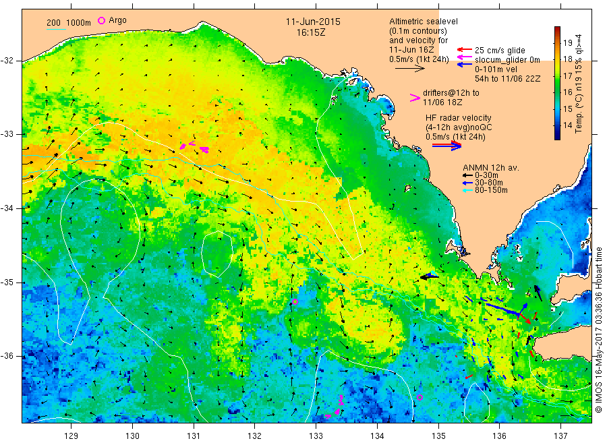Click the '11-Jun-2015' date title

pos(313,22)
